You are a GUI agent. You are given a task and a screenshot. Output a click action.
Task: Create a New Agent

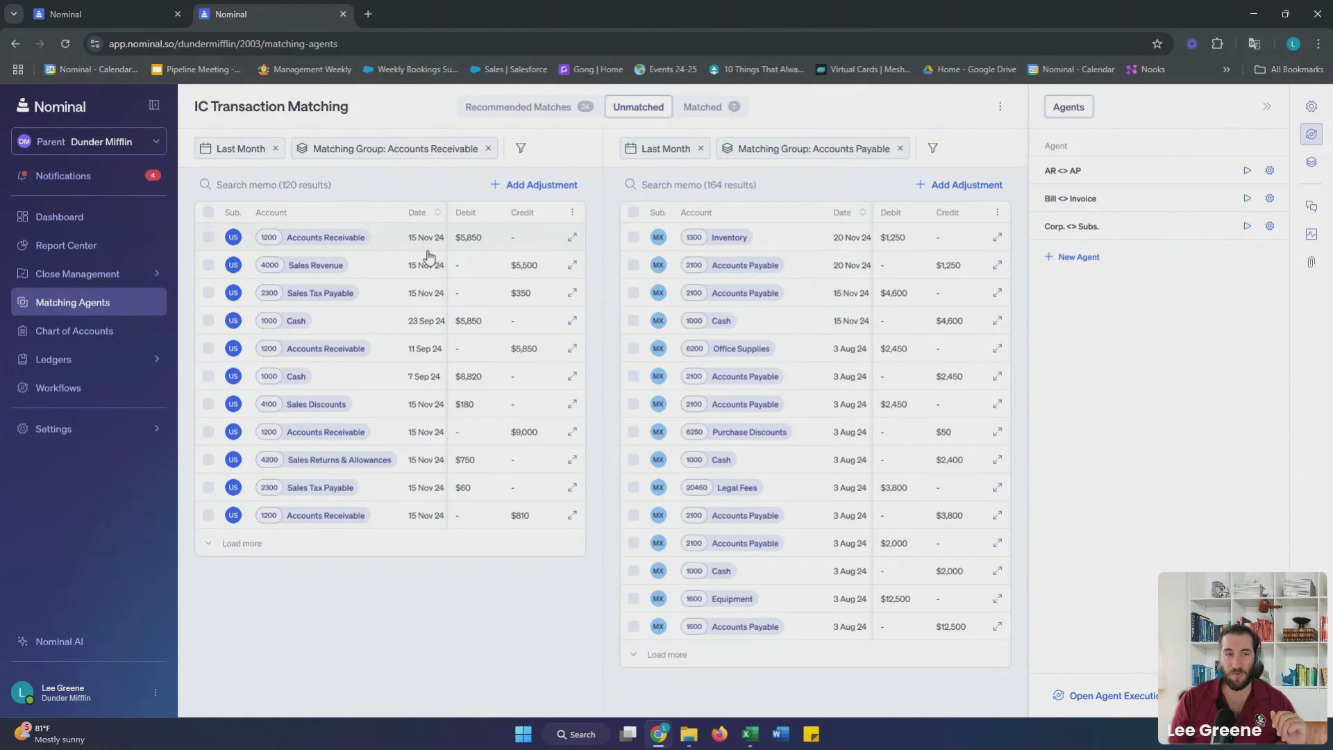(x=1071, y=257)
